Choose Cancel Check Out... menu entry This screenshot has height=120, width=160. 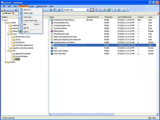(31, 20)
